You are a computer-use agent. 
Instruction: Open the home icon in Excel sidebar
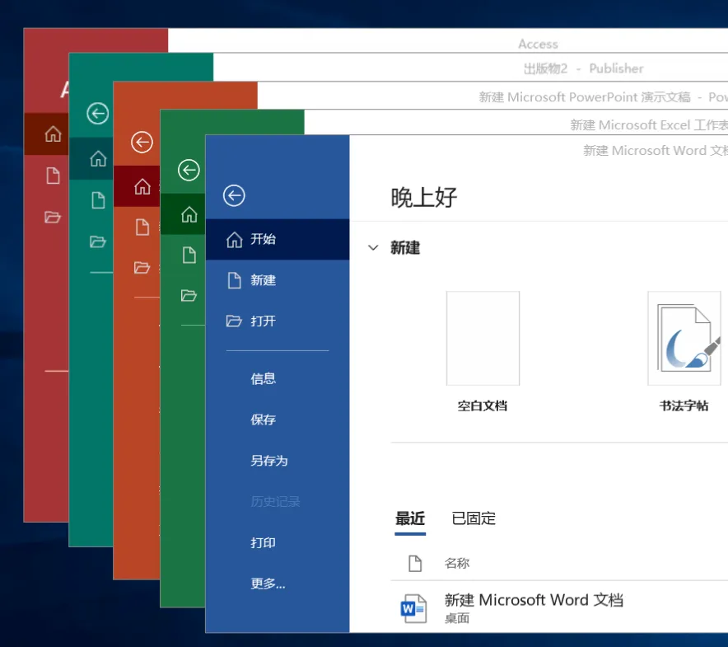click(x=189, y=215)
